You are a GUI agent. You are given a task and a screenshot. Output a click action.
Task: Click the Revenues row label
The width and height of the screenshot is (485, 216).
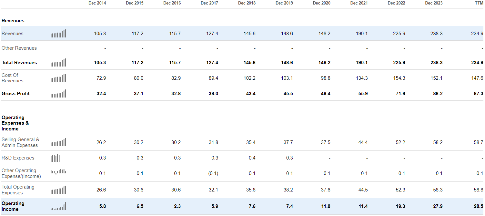pos(13,34)
